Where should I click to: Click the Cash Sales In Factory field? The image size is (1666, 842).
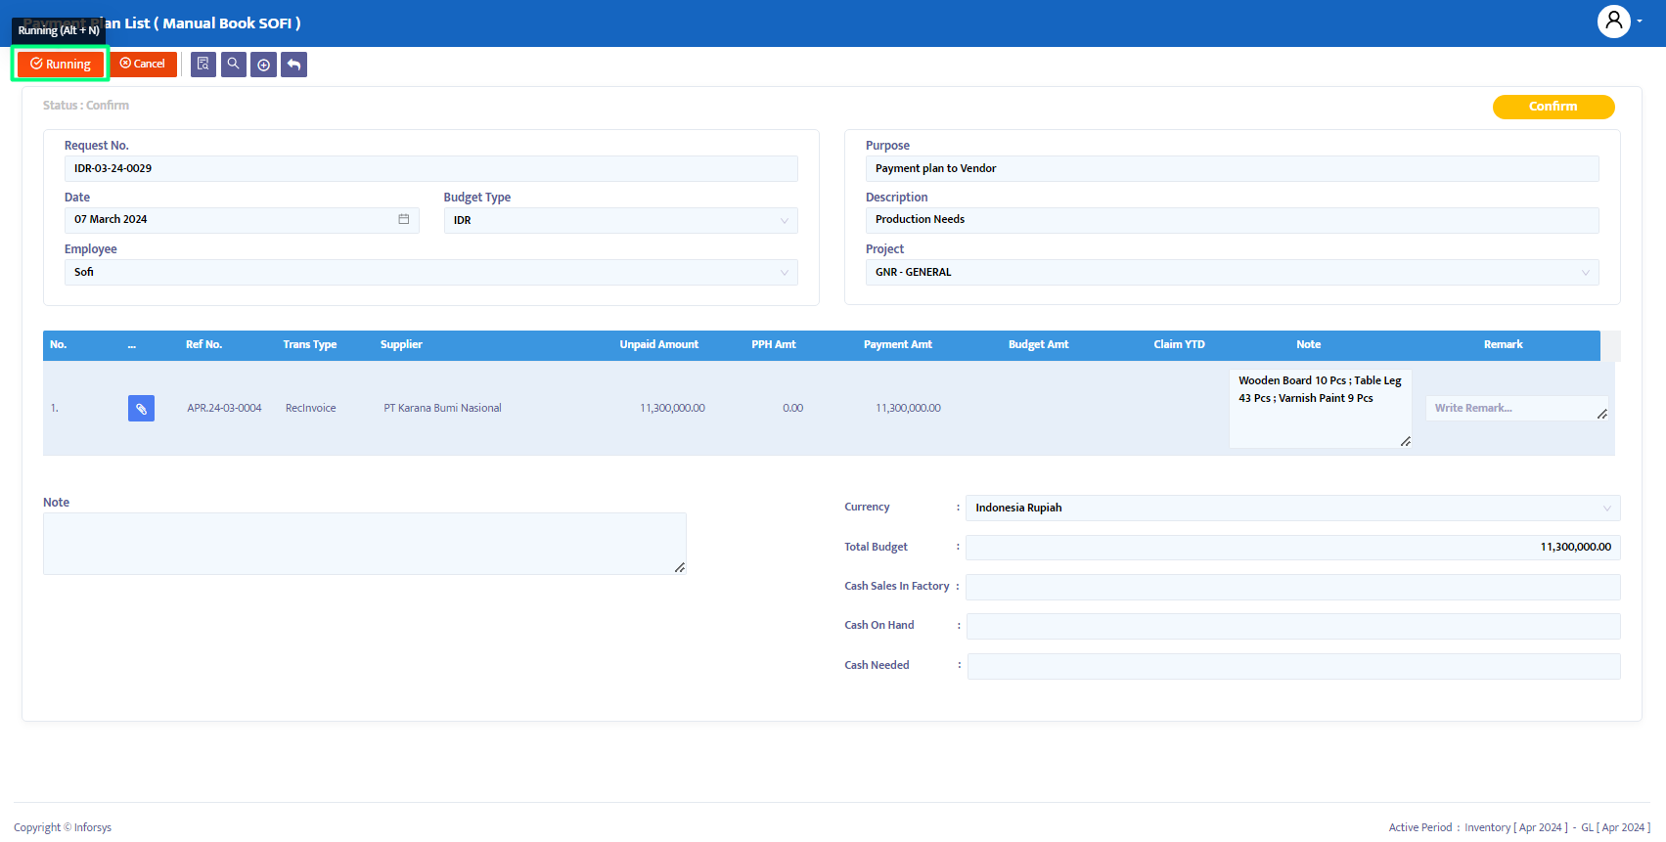click(x=1293, y=587)
